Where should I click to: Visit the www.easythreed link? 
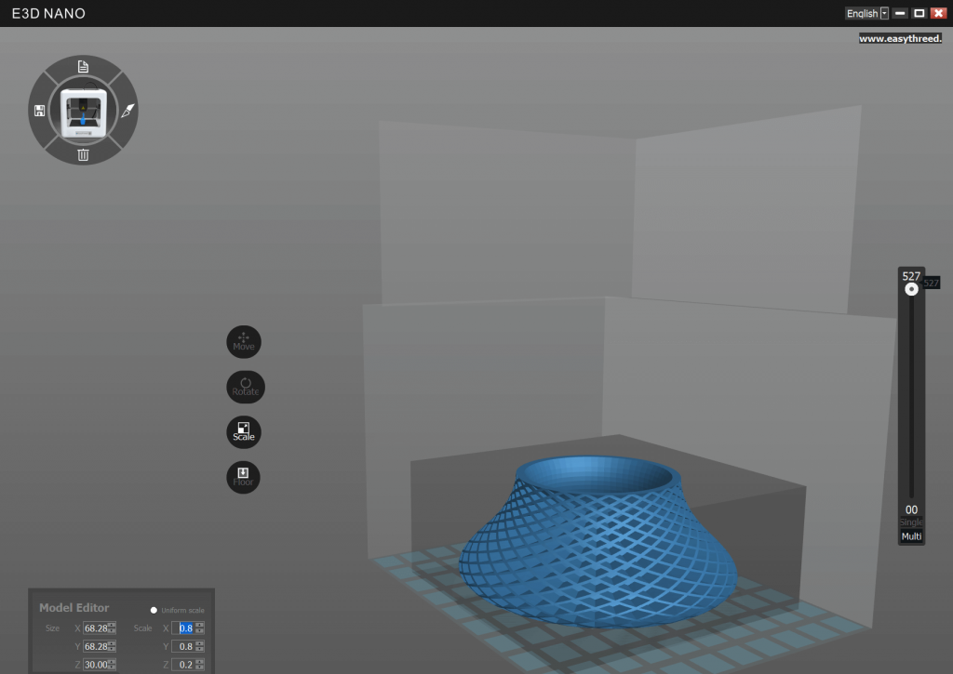coord(903,39)
